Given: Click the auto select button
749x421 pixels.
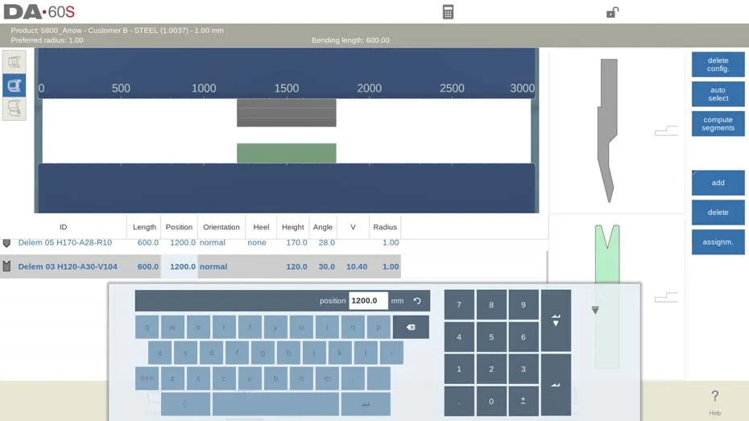Looking at the screenshot, I should pyautogui.click(x=718, y=94).
